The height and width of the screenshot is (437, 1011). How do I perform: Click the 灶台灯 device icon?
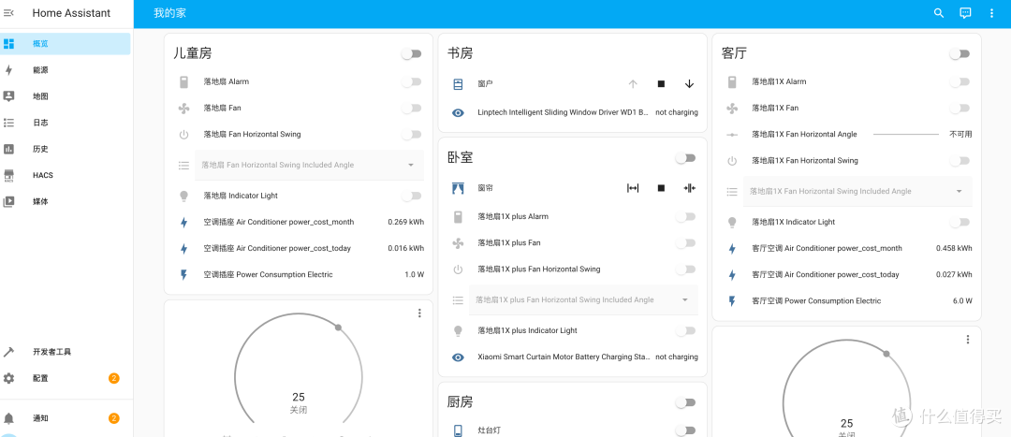458,430
